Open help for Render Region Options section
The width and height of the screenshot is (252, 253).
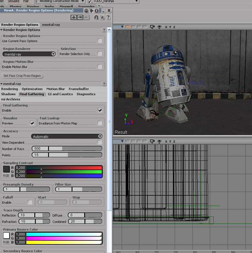(104, 30)
